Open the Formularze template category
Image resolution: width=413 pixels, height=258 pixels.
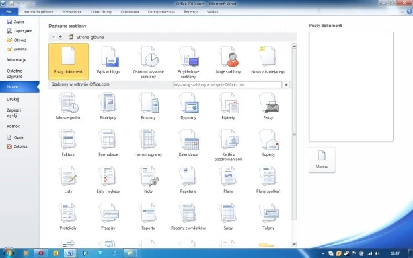(108, 143)
